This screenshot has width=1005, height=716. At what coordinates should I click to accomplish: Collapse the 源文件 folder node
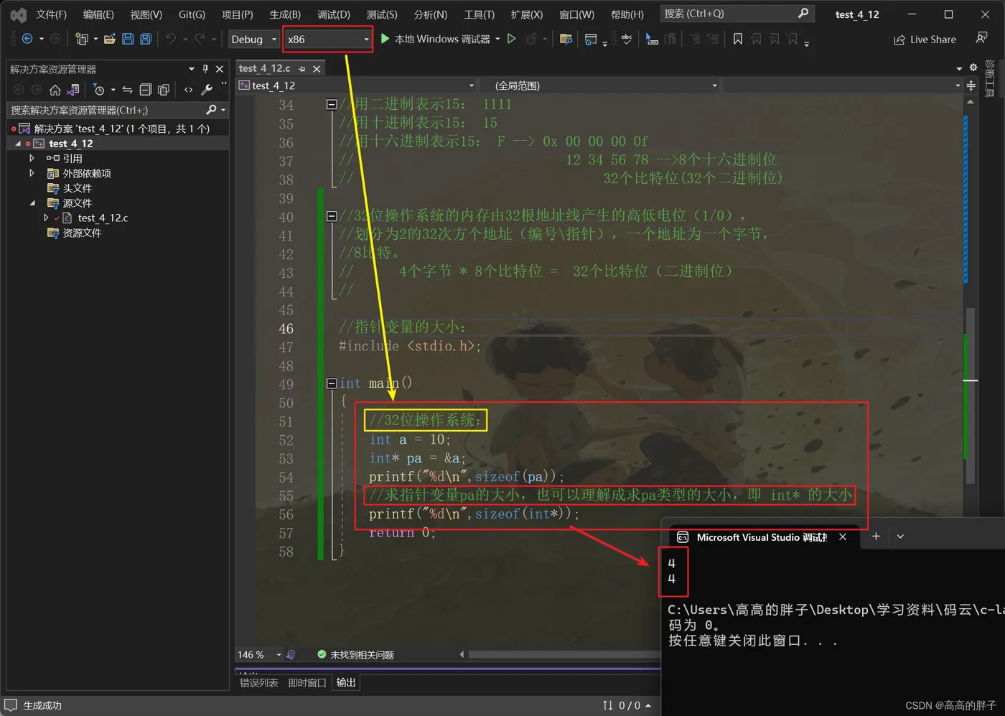(32, 203)
